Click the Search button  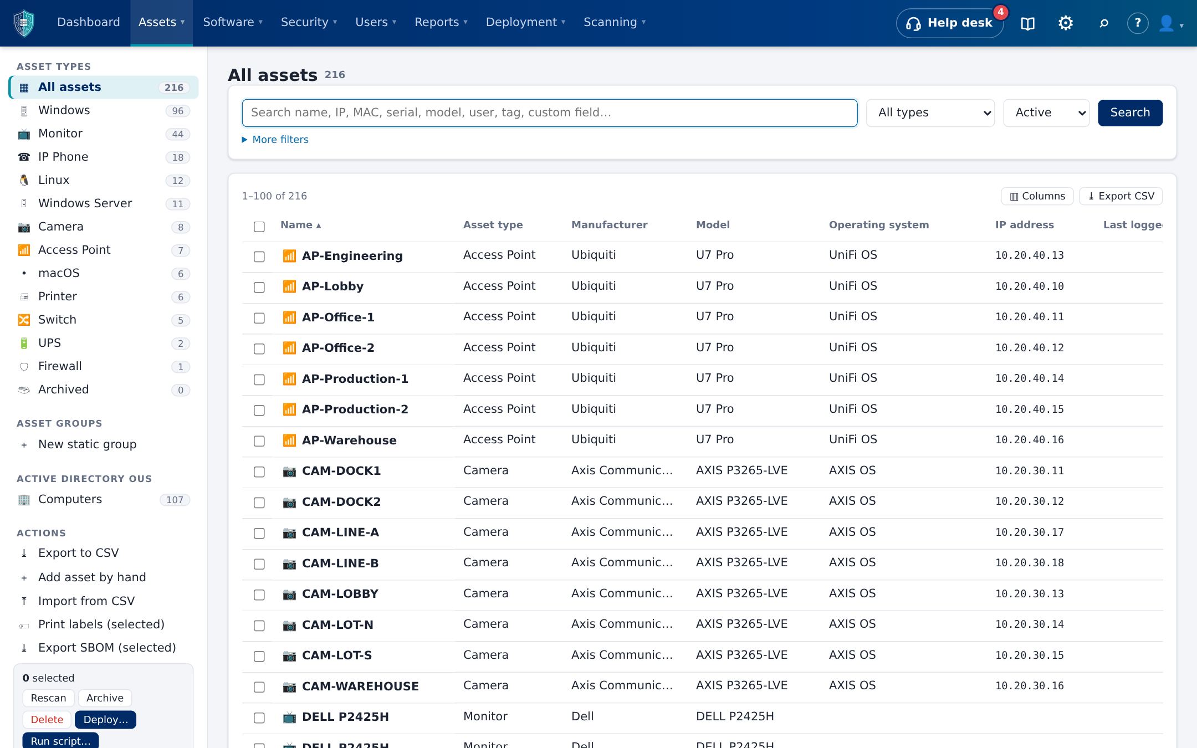click(x=1130, y=113)
